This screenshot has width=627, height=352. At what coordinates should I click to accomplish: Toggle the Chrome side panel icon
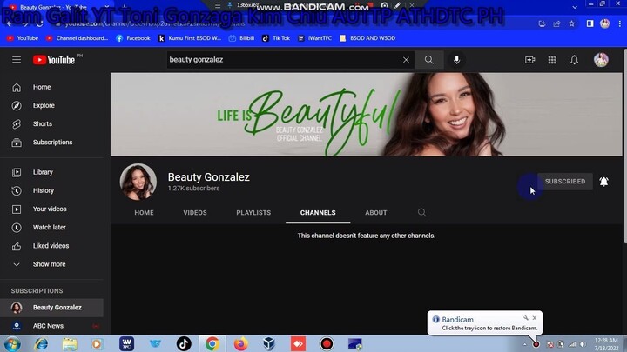click(590, 23)
